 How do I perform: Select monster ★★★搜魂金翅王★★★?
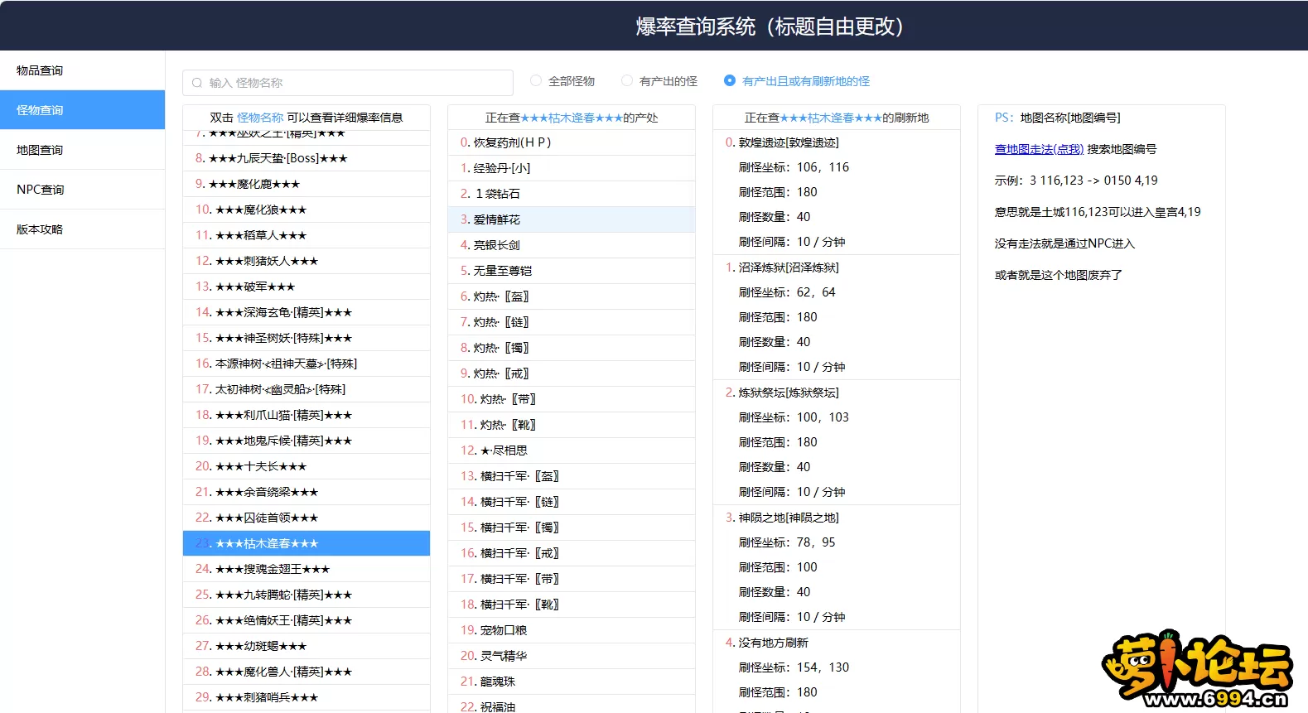point(306,569)
